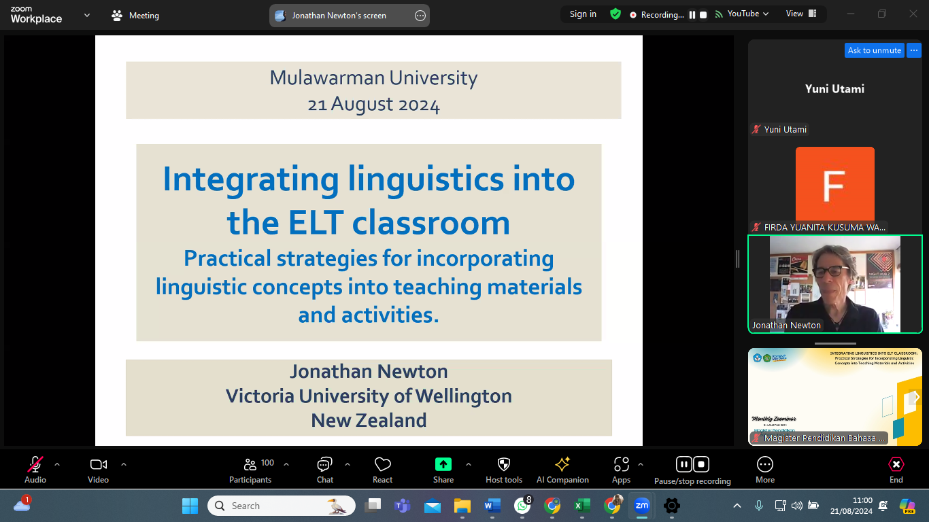
Task: Click the green Share screen icon
Action: [443, 465]
